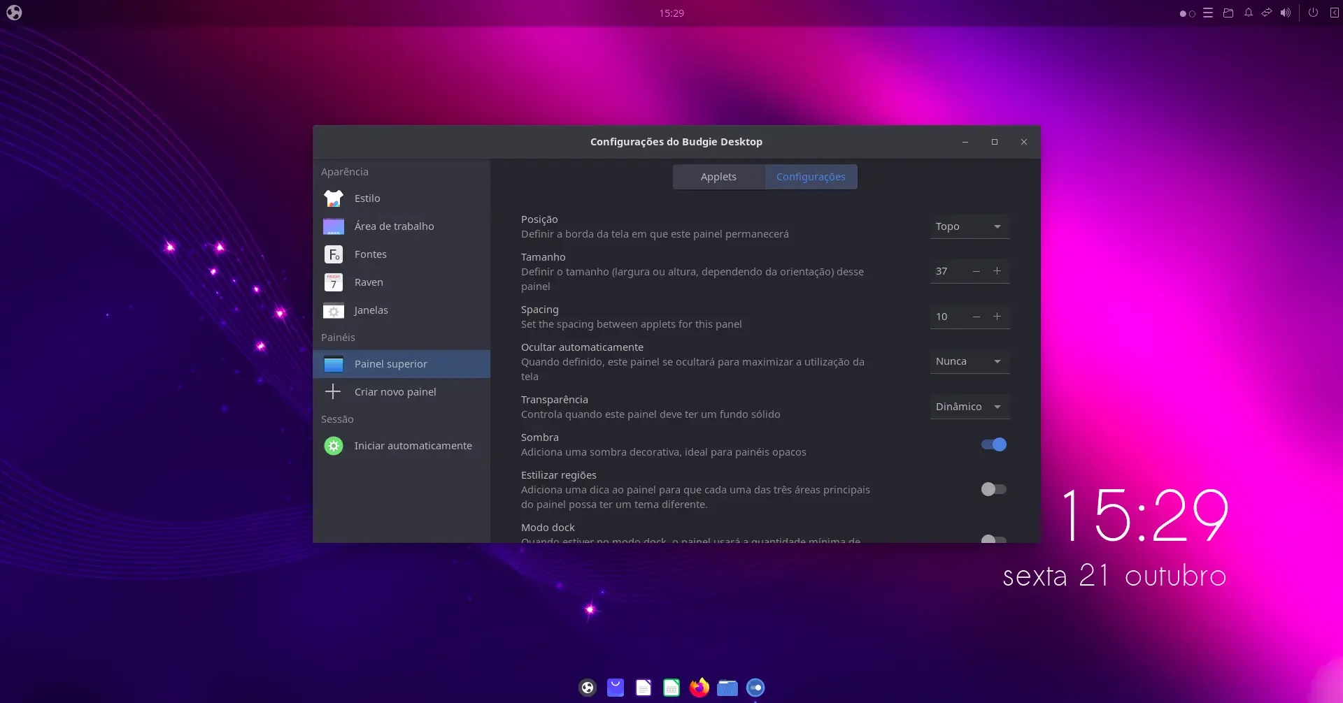Open Files folder icon in dock

(x=727, y=688)
